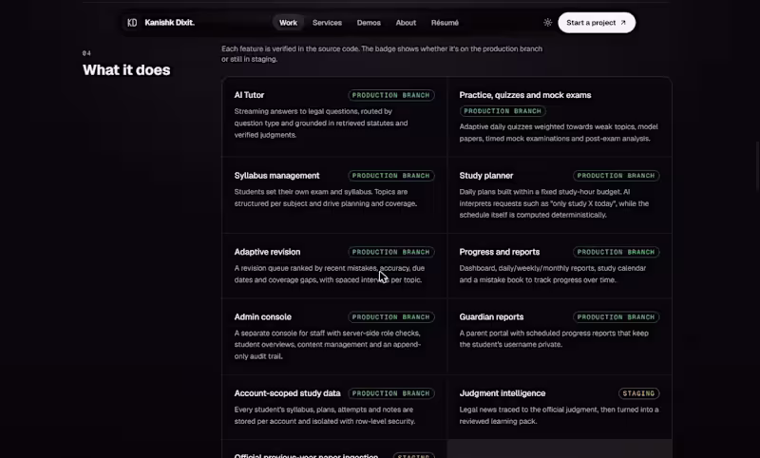The width and height of the screenshot is (760, 458).
Task: Toggle the light/dark theme sun icon
Action: click(x=548, y=23)
